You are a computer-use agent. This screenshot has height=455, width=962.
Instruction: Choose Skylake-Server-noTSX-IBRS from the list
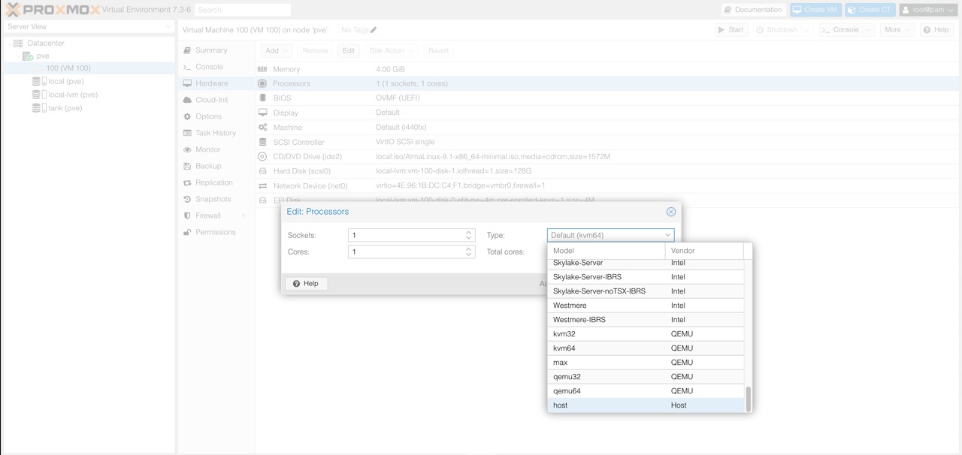646,291
